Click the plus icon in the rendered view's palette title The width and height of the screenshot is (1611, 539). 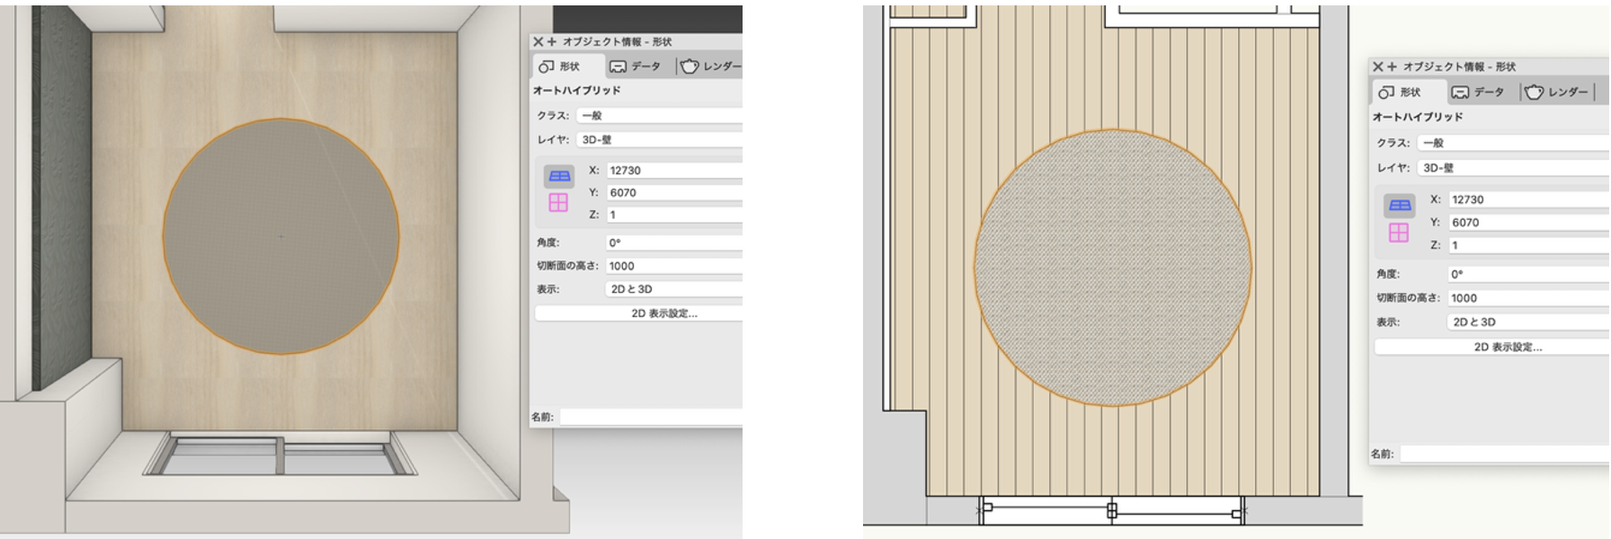pyautogui.click(x=552, y=41)
